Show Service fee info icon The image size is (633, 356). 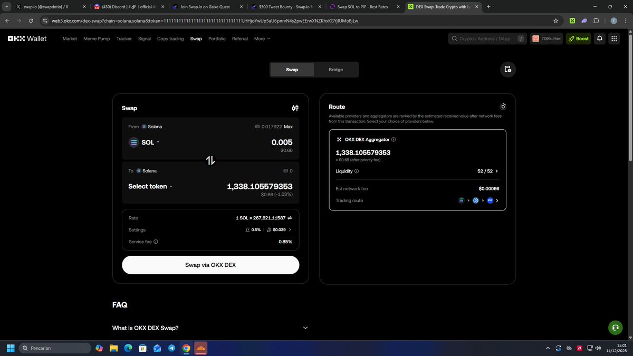(156, 242)
